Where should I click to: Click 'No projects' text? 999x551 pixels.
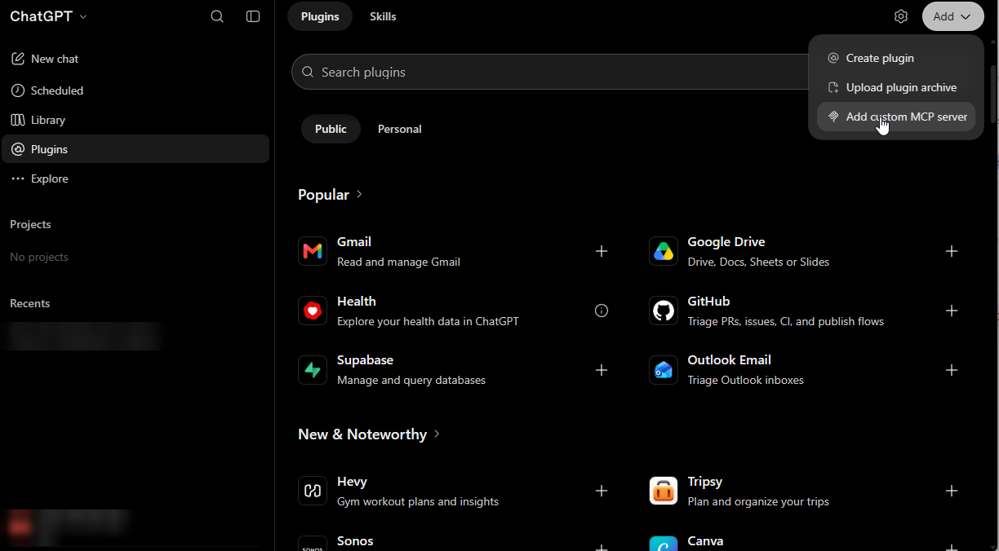coord(39,257)
